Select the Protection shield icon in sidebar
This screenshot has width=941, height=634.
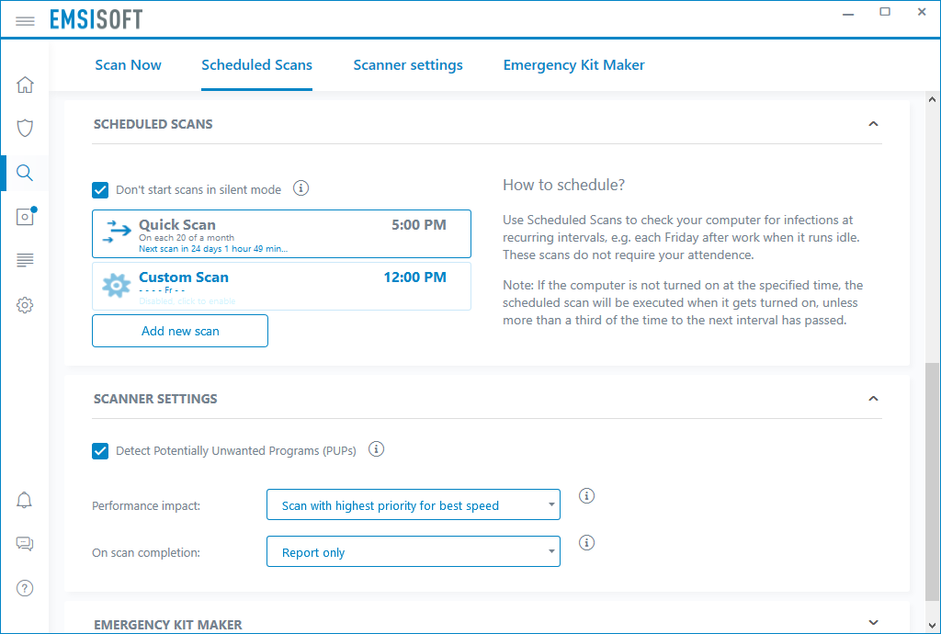pos(25,128)
